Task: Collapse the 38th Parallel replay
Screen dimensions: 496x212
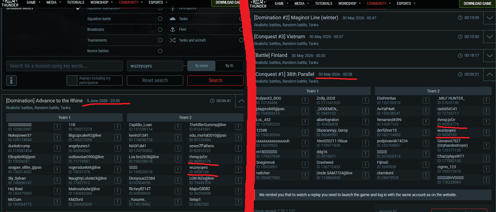Action: tap(489, 74)
